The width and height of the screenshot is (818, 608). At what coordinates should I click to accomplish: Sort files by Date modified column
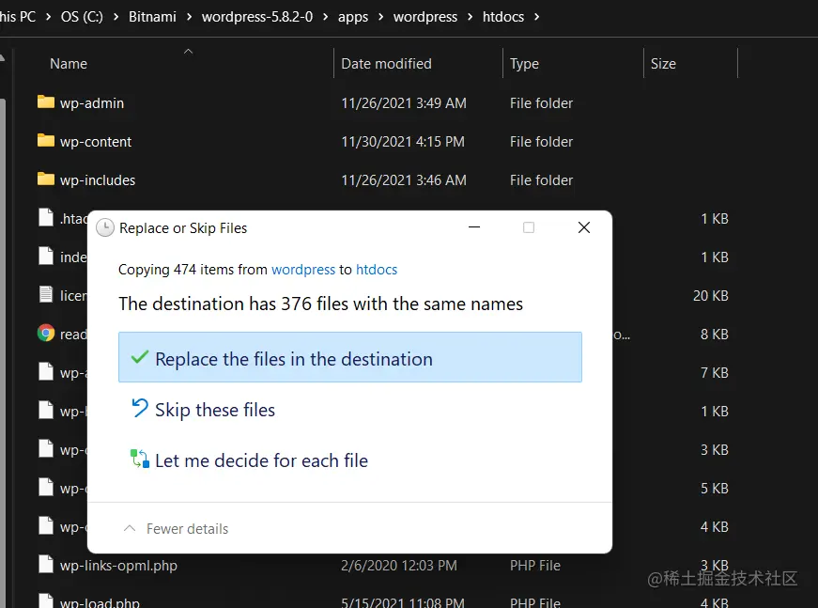[386, 64]
